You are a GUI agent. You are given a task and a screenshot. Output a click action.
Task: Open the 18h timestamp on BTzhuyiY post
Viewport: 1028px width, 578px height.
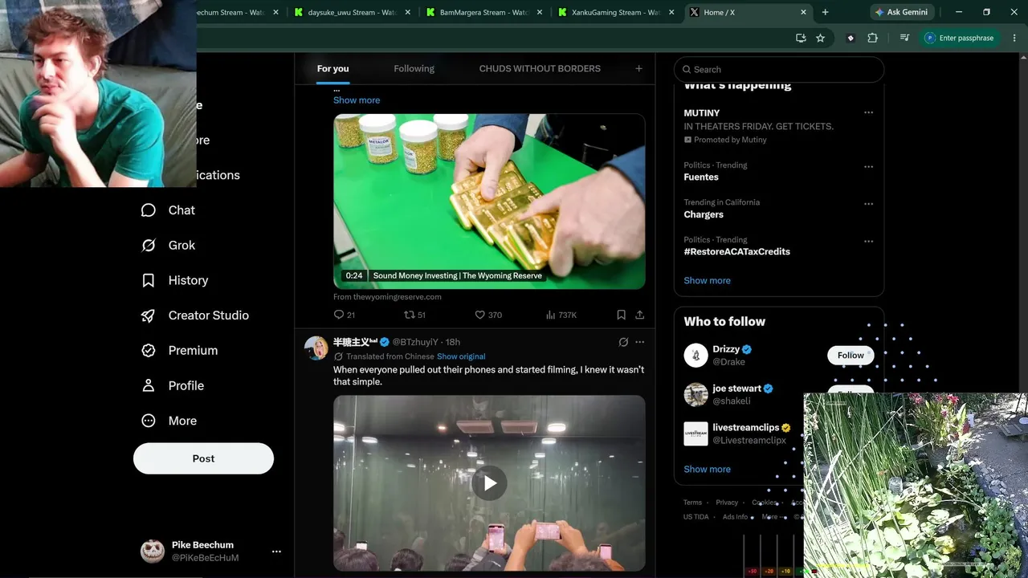453,342
